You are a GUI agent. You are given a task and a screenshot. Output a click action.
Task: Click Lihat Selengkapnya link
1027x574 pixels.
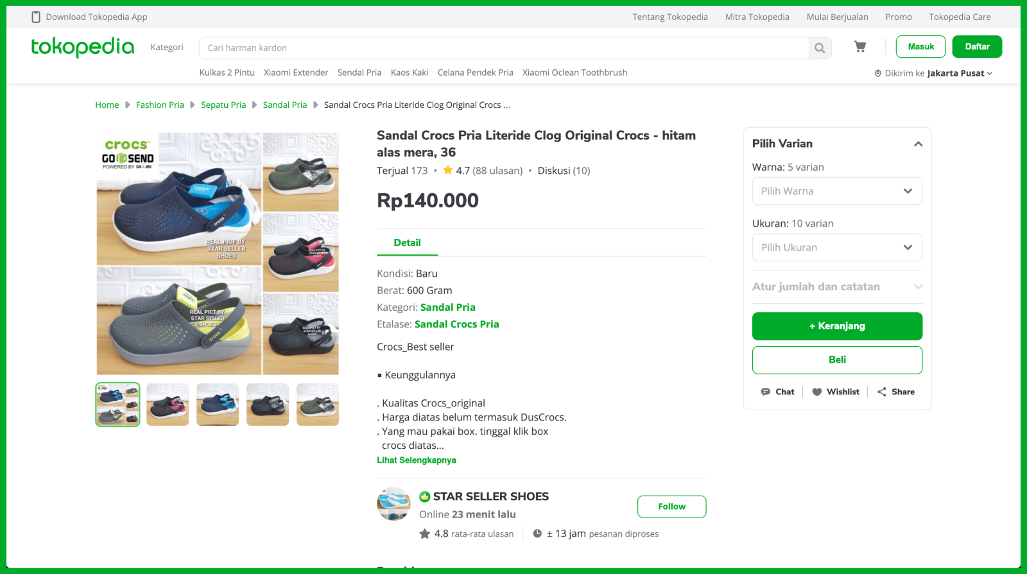pos(417,460)
